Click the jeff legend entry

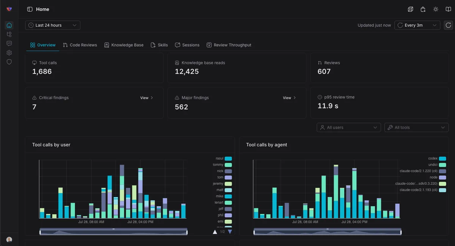[x=225, y=209]
